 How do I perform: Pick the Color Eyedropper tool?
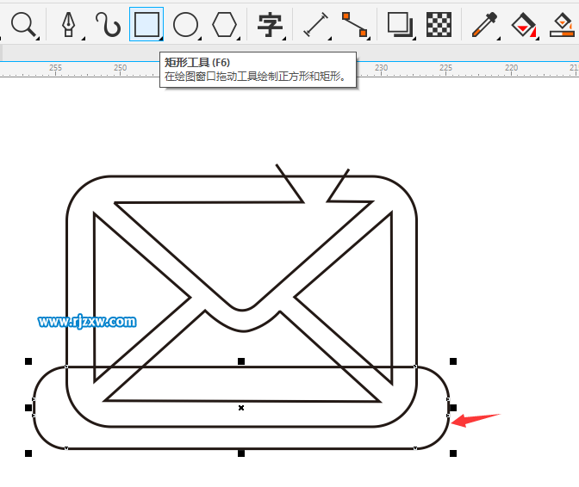click(484, 25)
